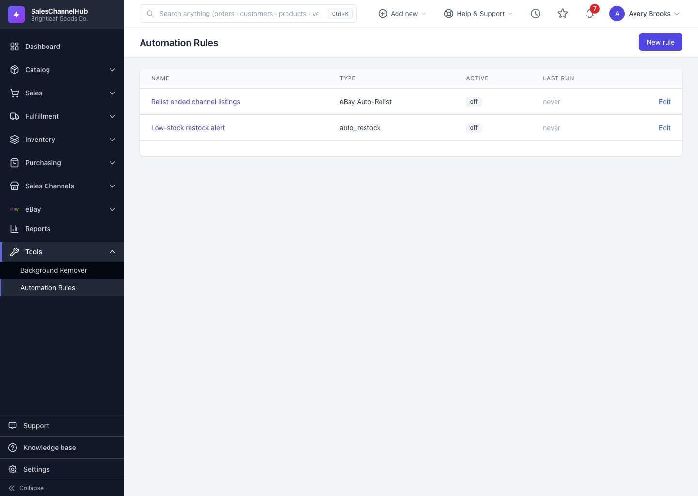The image size is (698, 496).
Task: Click the eBay Auto-Relist type cell
Action: pyautogui.click(x=365, y=102)
